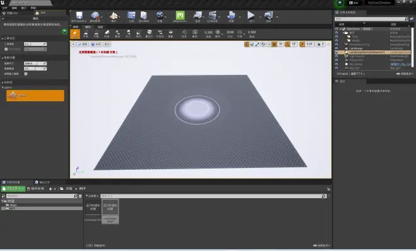Toggle world/local coordinate system icon
416x251 pixels.
coord(263,44)
